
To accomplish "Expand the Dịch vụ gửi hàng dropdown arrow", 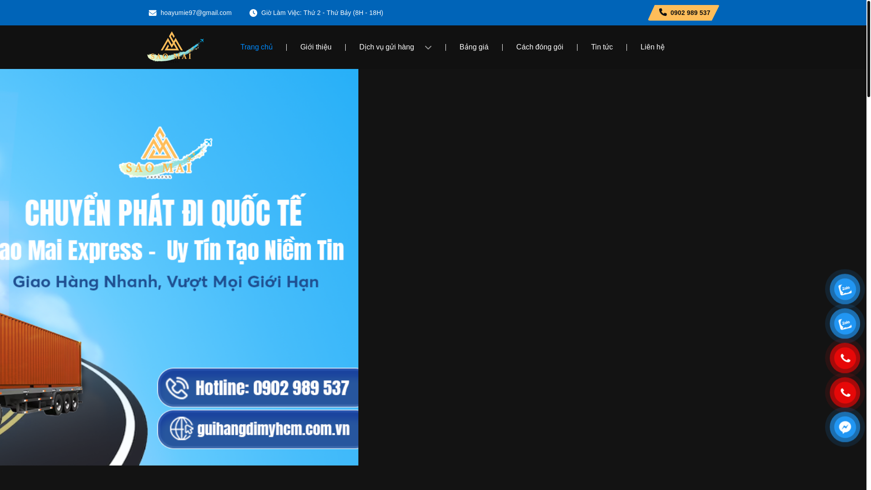I will 428,48.
